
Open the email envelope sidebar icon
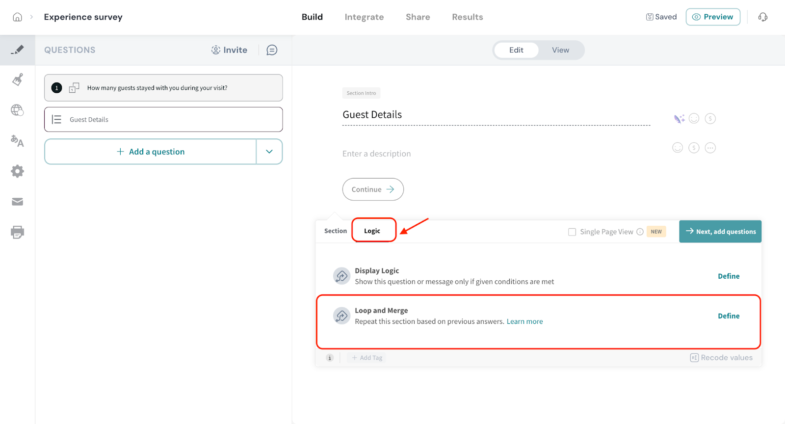coord(17,202)
